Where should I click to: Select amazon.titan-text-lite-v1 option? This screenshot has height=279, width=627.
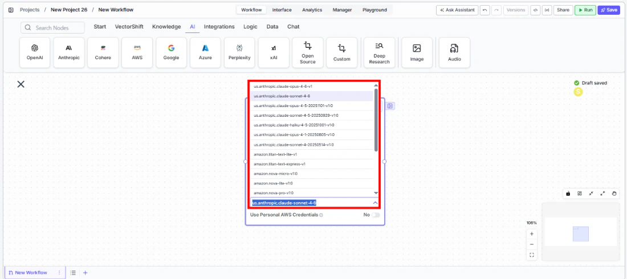coord(312,154)
